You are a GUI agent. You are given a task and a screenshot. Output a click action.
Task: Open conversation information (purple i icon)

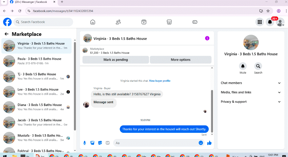207,38
